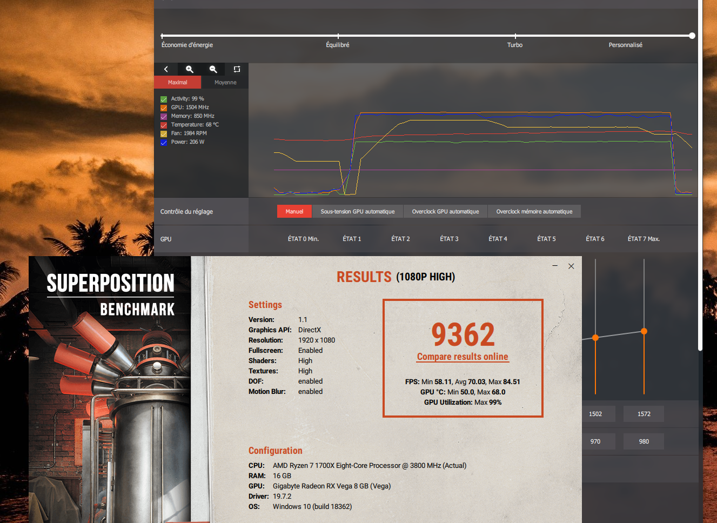Toggle the Fan RPM graph checkbox
The image size is (717, 523).
point(164,133)
